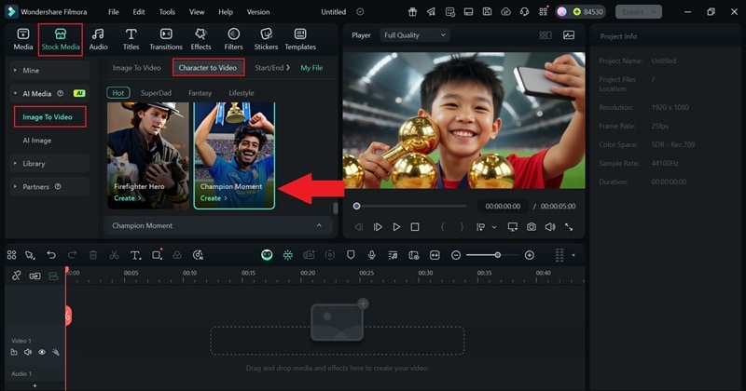The image size is (746, 391).
Task: Click the undo icon
Action: [x=51, y=255]
